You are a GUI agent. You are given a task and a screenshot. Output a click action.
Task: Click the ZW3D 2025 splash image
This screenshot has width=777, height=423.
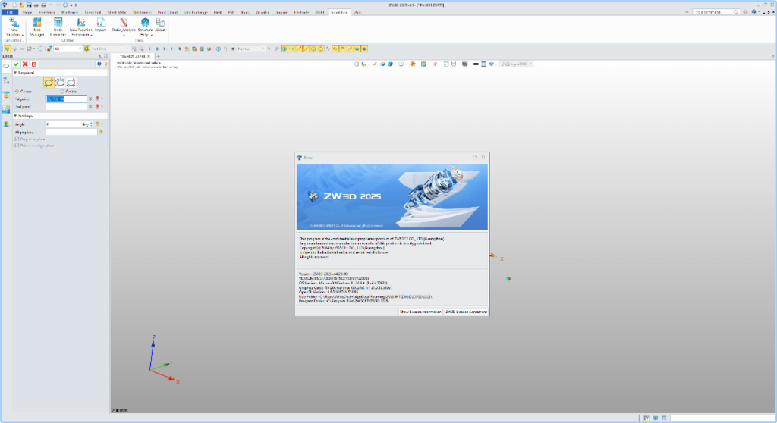click(392, 197)
